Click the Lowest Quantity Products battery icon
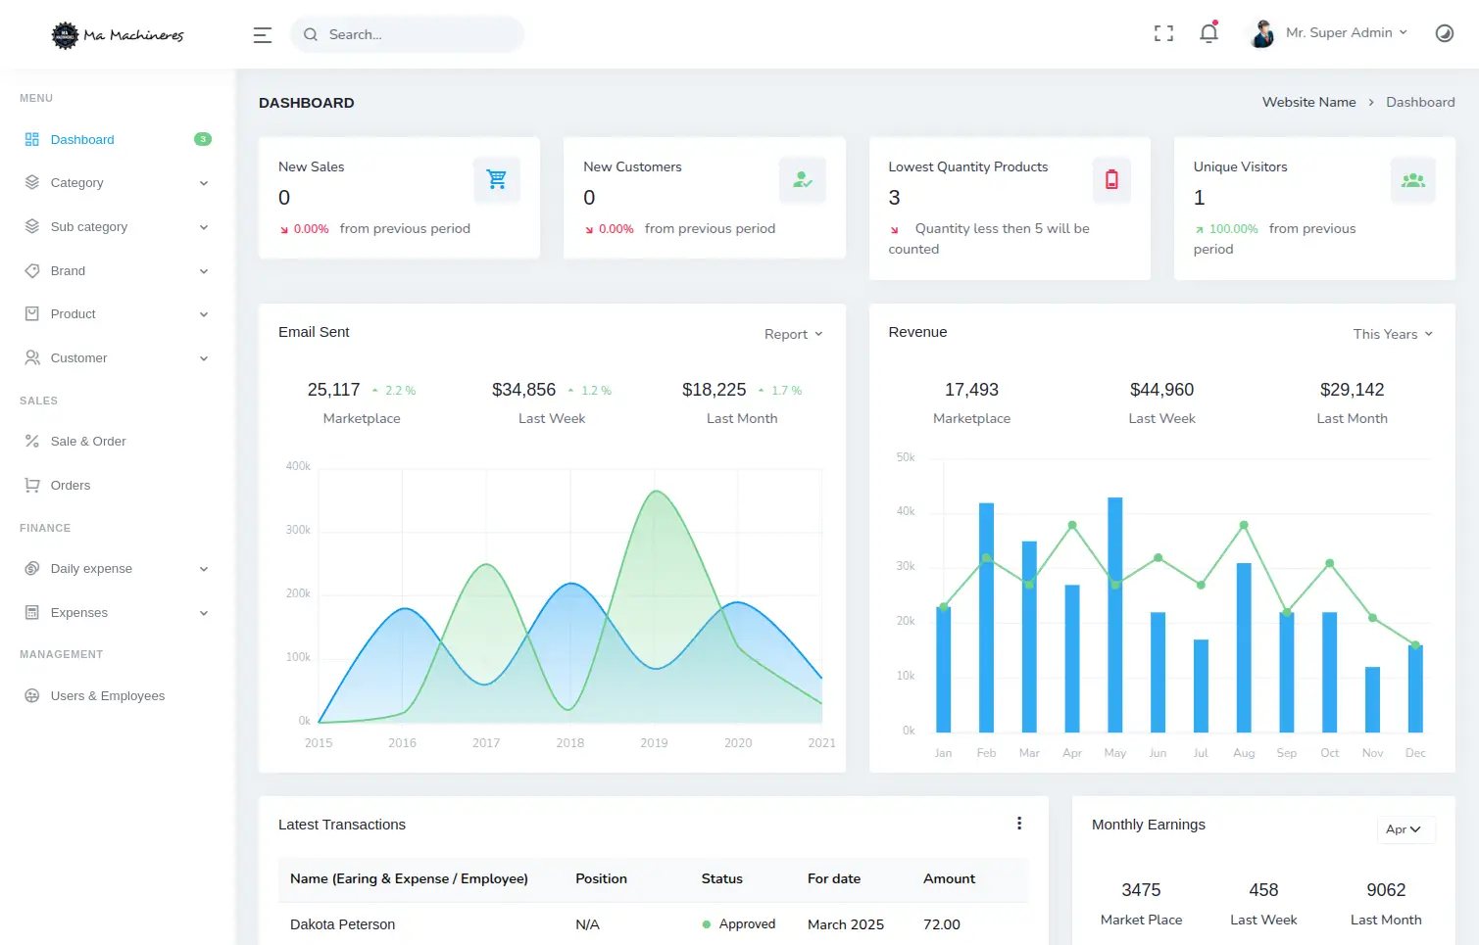 coord(1111,179)
